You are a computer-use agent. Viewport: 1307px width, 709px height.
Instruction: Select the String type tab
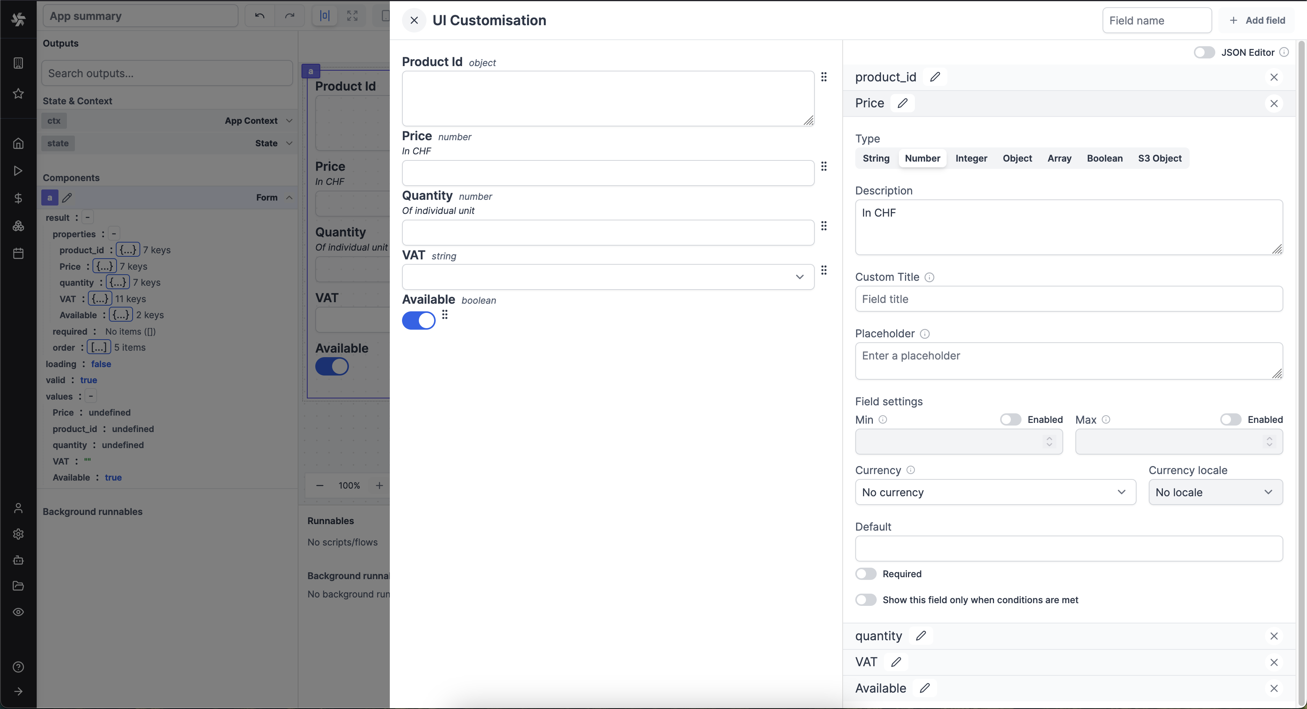(876, 158)
